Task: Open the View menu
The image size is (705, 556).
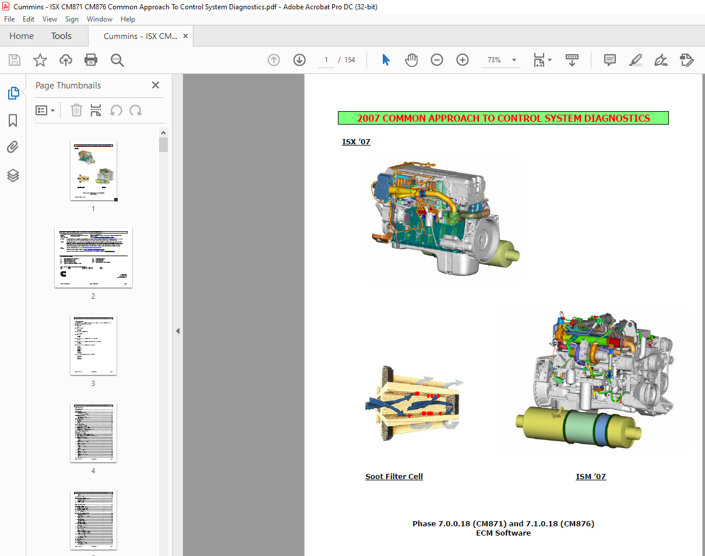Action: [x=50, y=19]
